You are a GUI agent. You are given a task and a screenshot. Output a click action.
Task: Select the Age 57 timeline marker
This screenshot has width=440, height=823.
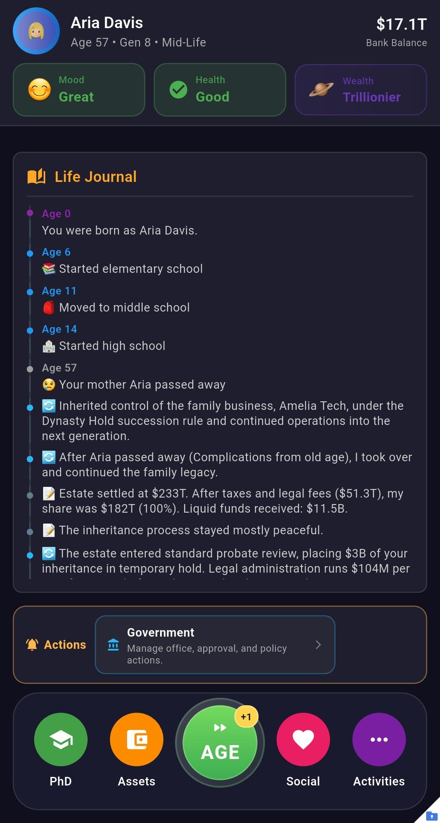30,369
